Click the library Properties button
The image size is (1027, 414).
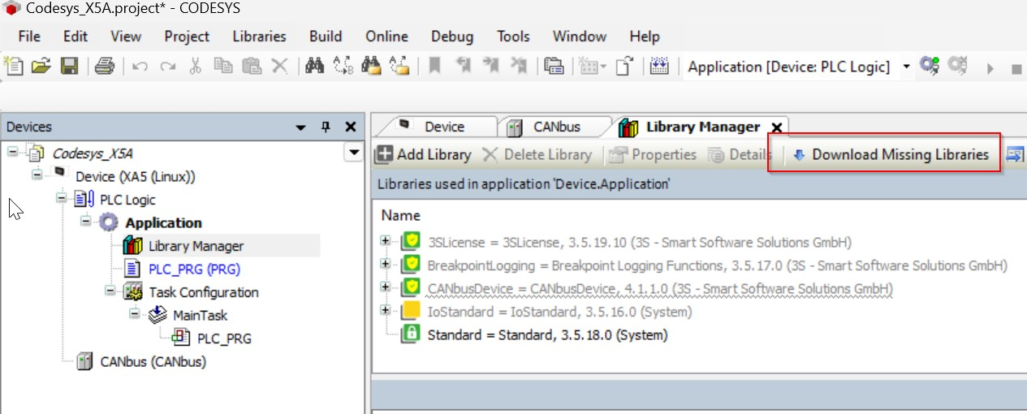point(653,154)
